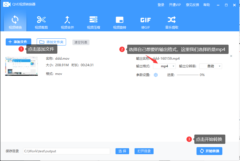Click 登录 in the title bar
The width and height of the screenshot is (240, 161).
click(x=161, y=5)
